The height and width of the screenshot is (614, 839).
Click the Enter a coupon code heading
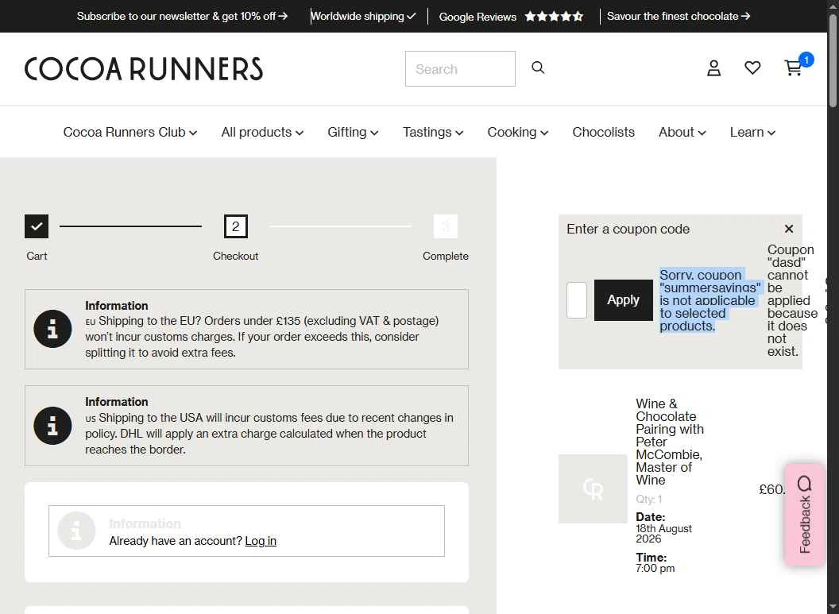[x=628, y=229]
